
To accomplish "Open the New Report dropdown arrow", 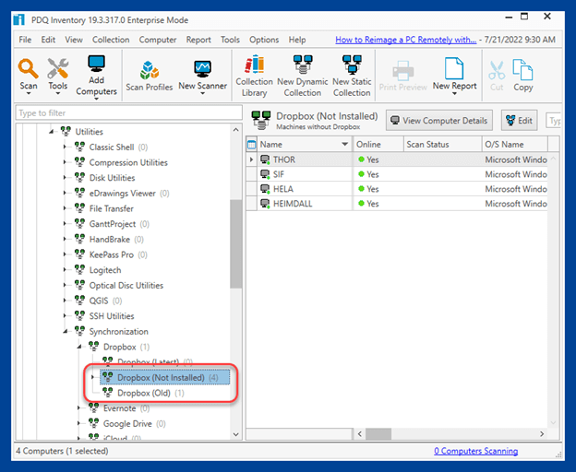I will click(454, 94).
